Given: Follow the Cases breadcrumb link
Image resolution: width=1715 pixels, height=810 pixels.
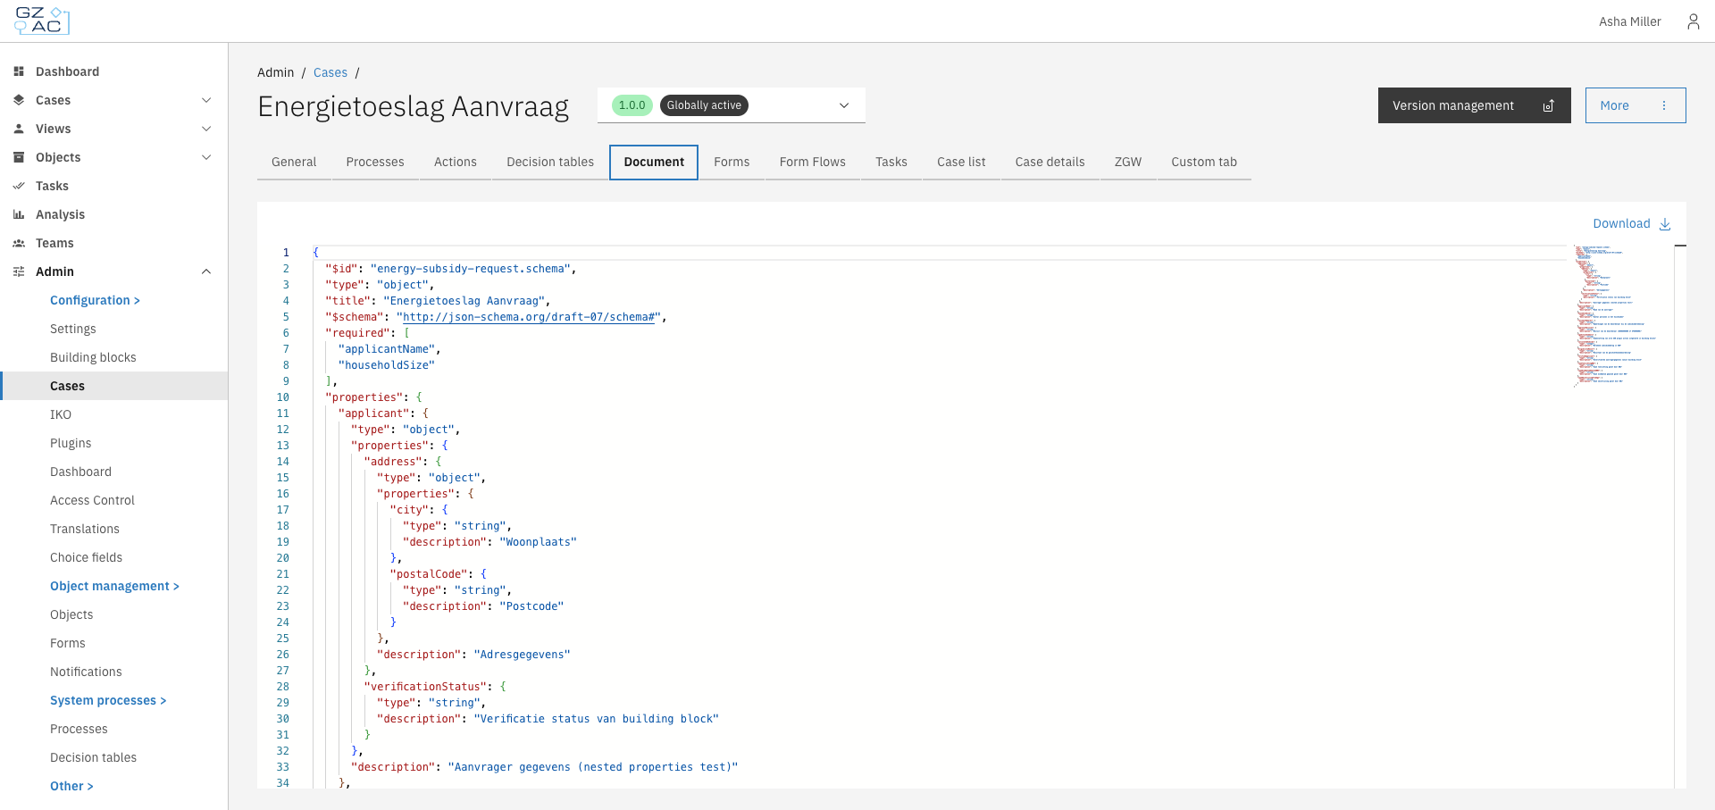Looking at the screenshot, I should click(x=330, y=72).
